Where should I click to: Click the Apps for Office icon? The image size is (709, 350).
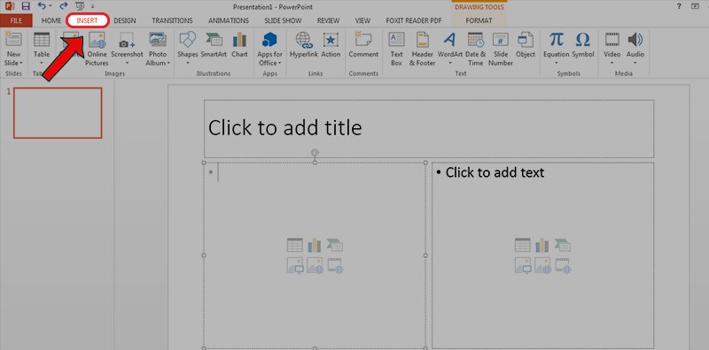pos(270,40)
